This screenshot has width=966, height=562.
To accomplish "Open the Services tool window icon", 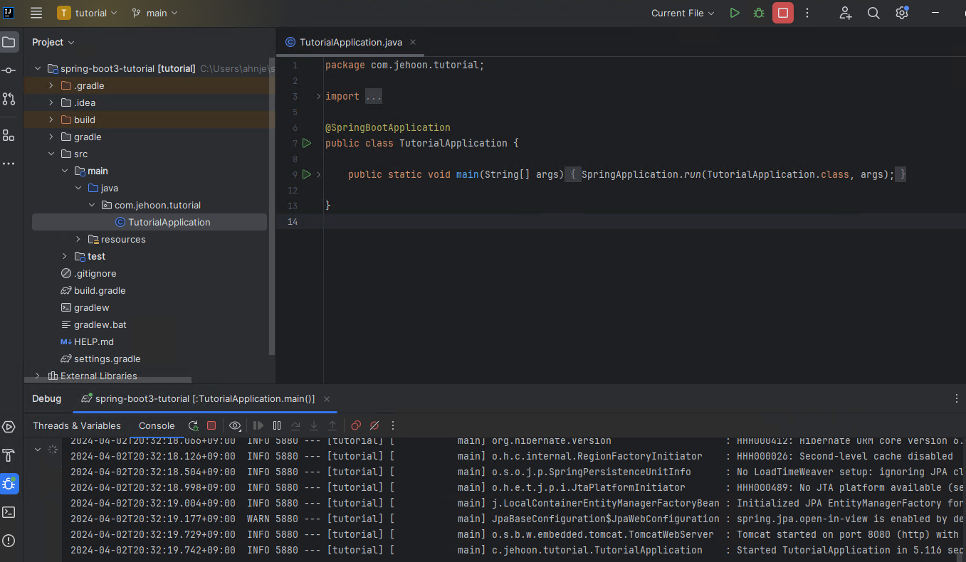I will click(9, 427).
